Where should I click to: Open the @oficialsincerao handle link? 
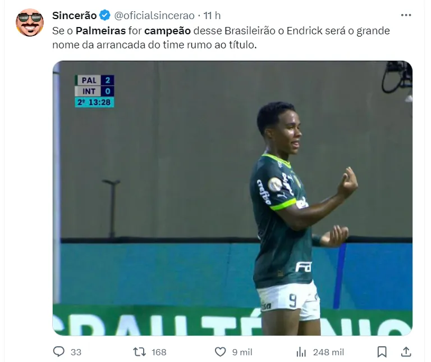pyautogui.click(x=154, y=16)
